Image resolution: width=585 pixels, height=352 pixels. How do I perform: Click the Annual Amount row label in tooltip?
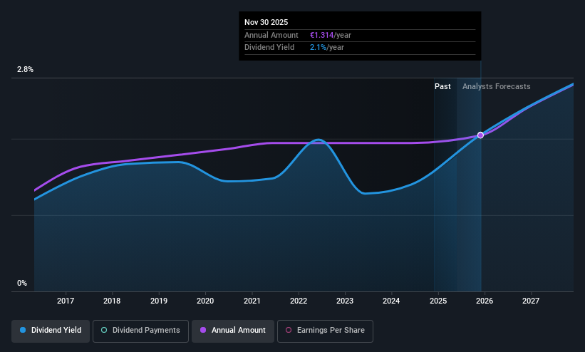271,35
